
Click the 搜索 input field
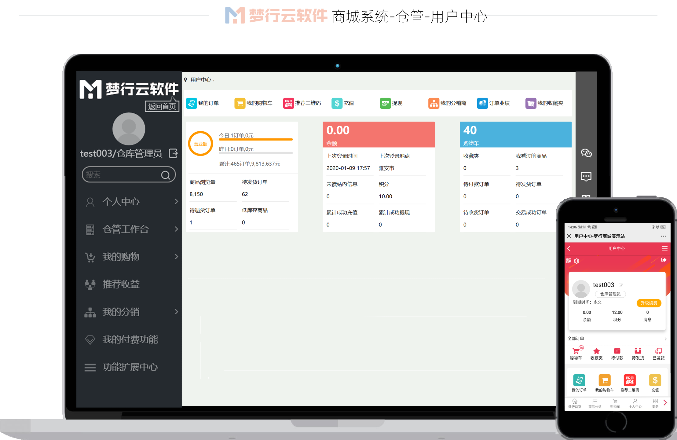coord(129,175)
